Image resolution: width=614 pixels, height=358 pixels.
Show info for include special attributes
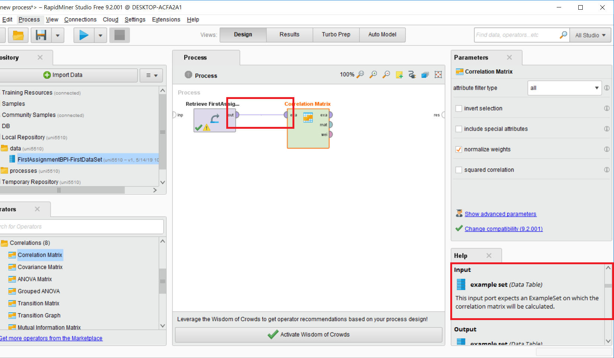[607, 129]
